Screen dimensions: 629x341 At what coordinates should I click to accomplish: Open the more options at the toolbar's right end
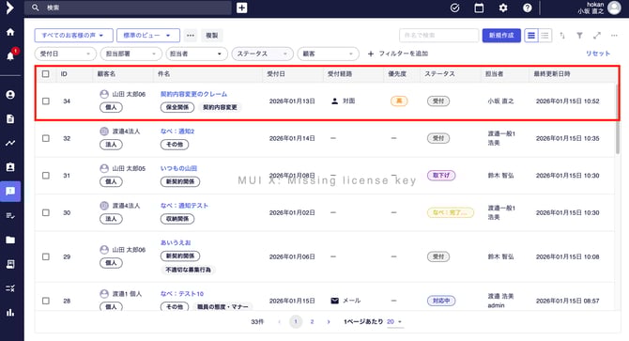click(614, 36)
